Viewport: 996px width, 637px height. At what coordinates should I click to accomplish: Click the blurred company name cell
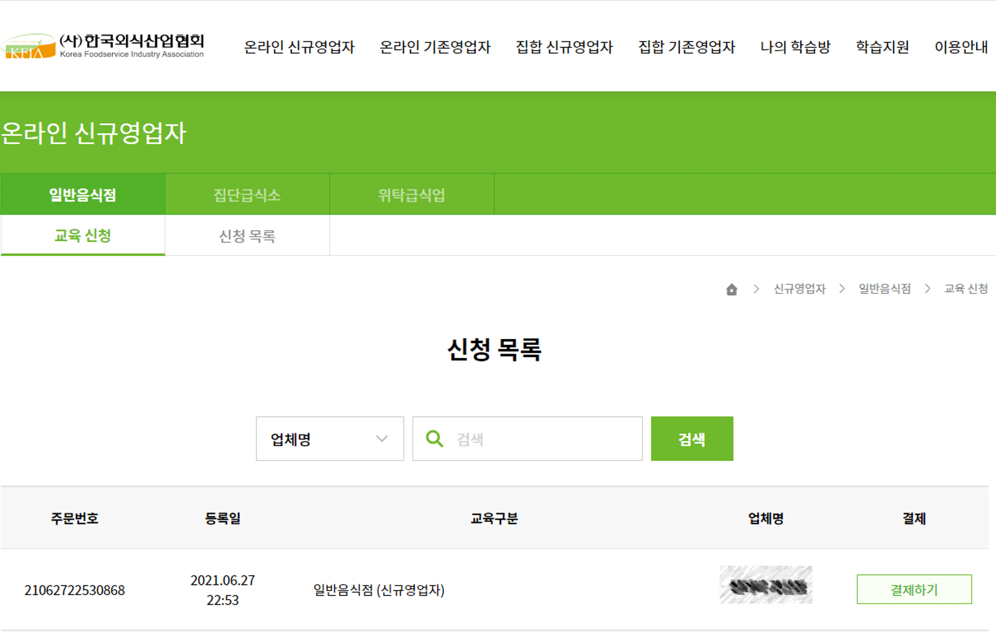pos(766,584)
